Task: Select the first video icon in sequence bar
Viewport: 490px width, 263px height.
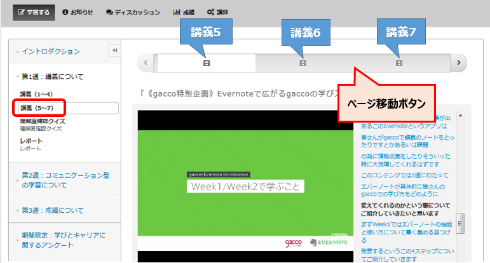Action: click(207, 63)
